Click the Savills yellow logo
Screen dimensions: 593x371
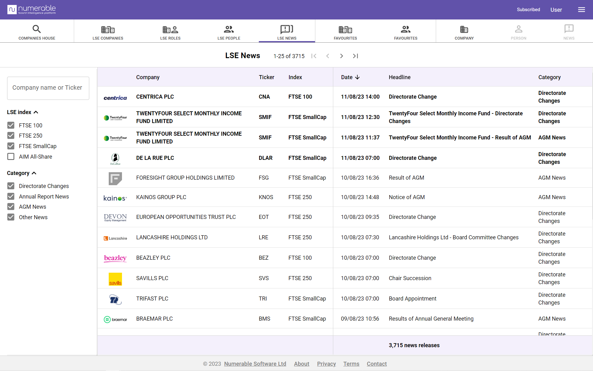pyautogui.click(x=115, y=279)
